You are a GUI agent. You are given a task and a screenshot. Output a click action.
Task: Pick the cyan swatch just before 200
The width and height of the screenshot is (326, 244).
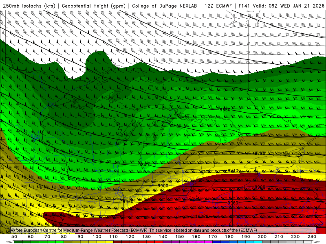point(258,242)
